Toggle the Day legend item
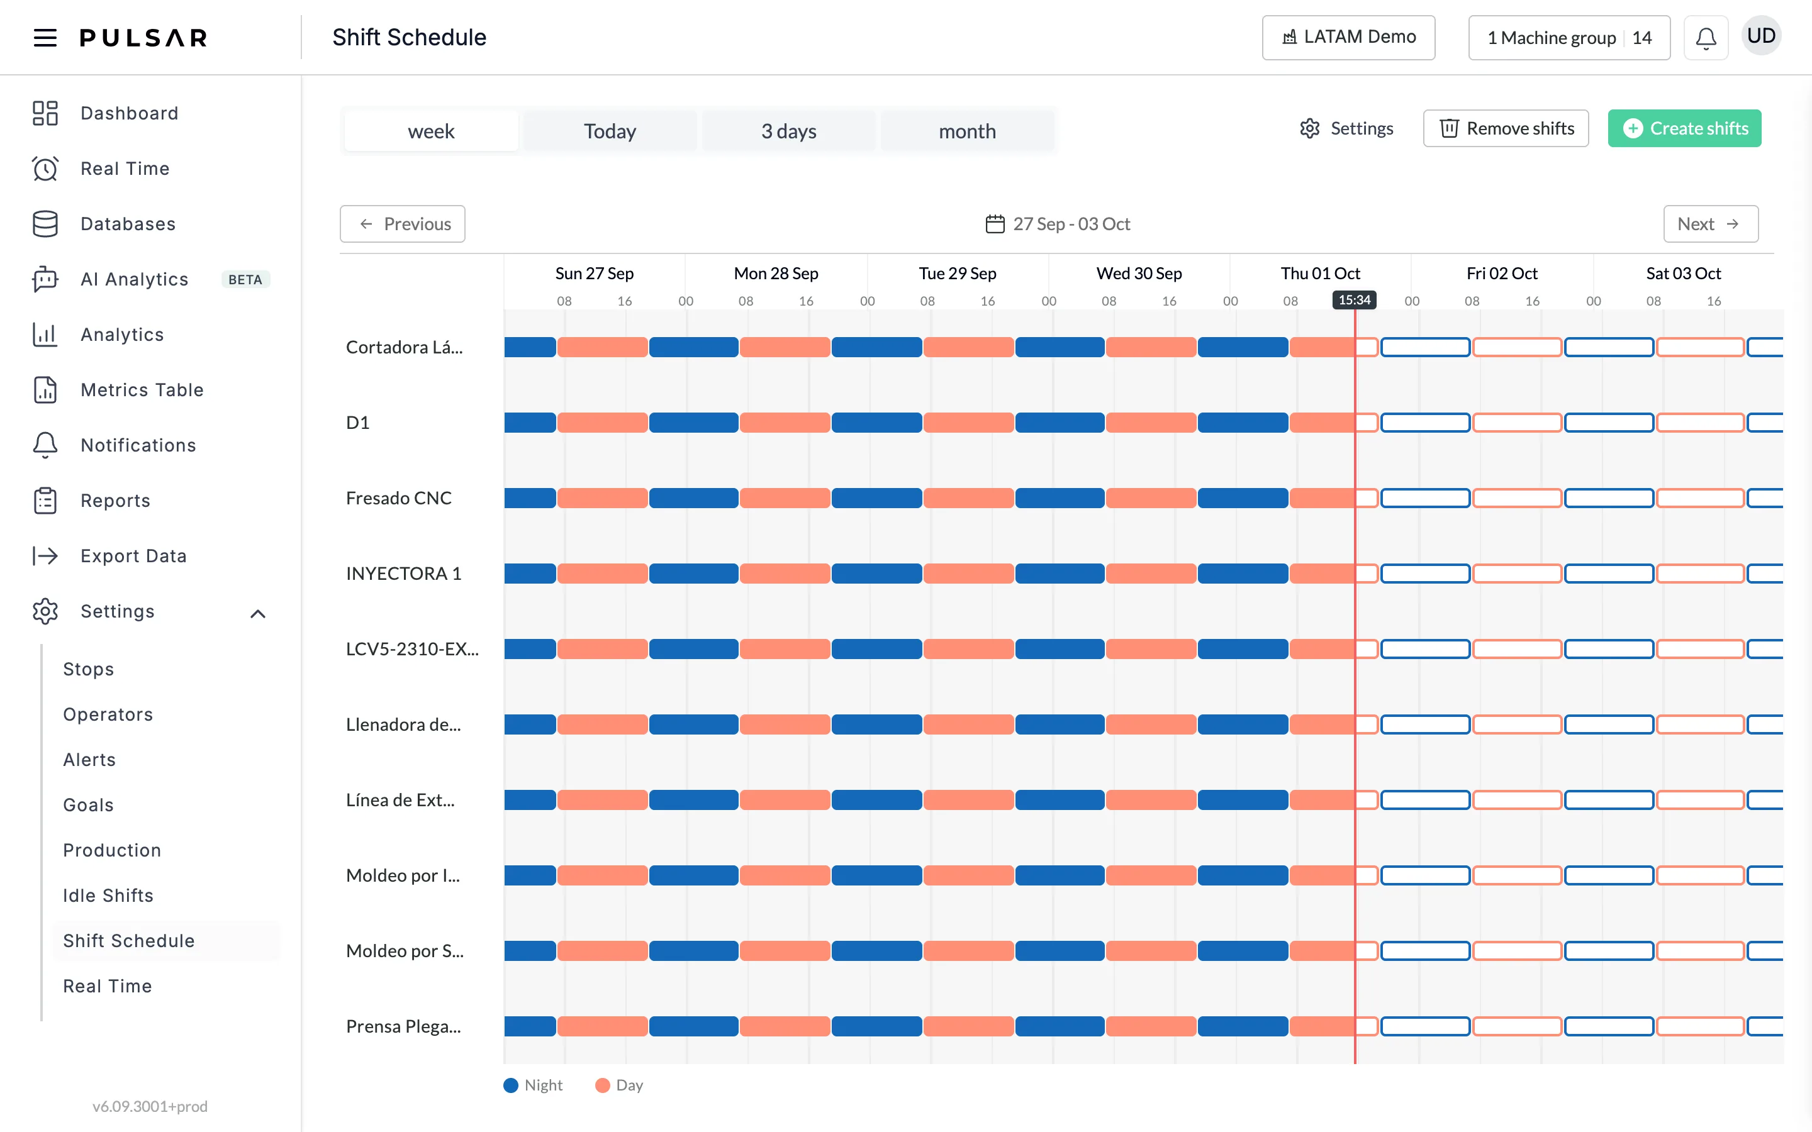 tap(619, 1085)
